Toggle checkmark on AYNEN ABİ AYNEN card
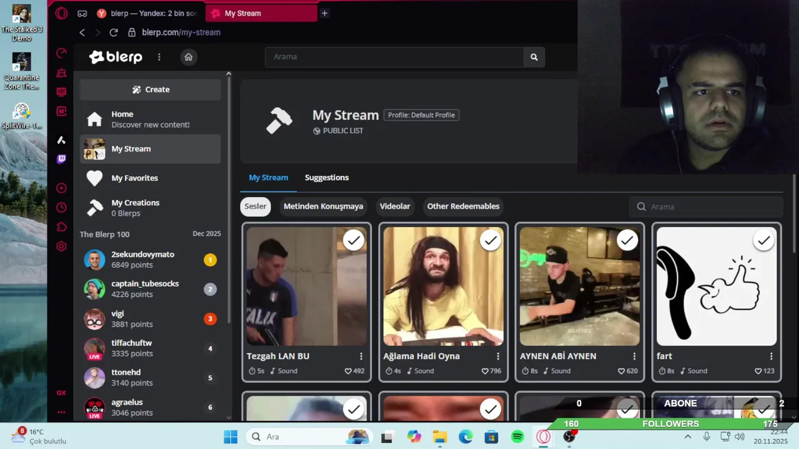Image resolution: width=799 pixels, height=449 pixels. coord(627,240)
